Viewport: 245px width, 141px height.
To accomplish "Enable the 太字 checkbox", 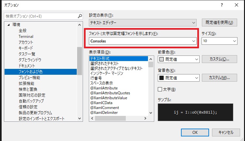I will point(160,89).
